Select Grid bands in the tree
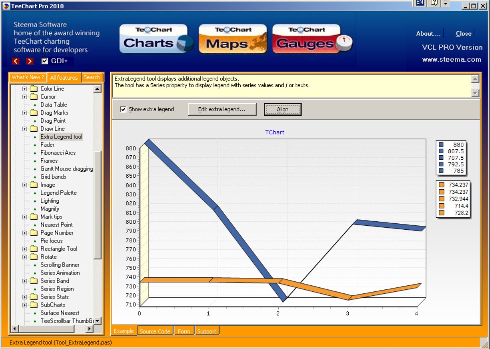490x349 pixels. 53,177
